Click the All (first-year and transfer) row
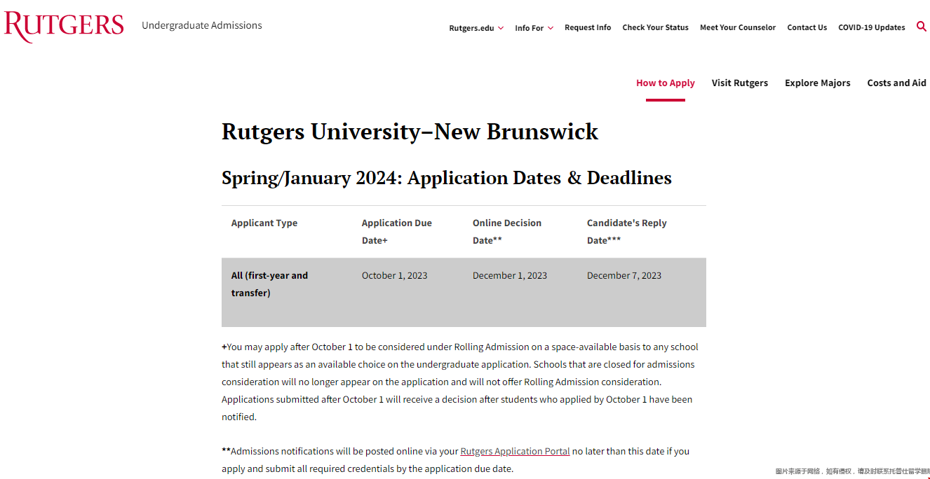The image size is (930, 479). click(269, 284)
